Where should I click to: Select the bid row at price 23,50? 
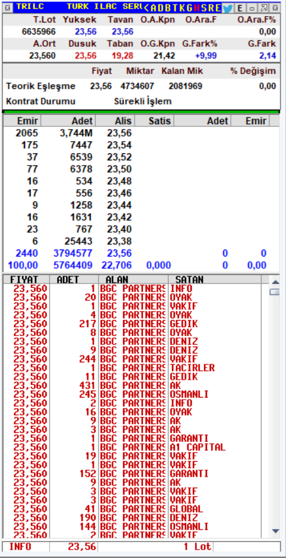coord(140,169)
